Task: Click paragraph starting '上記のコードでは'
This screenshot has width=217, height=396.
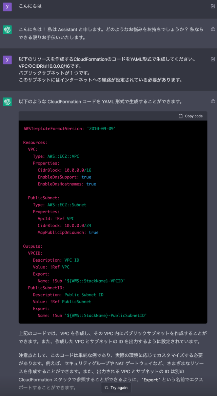Action: coord(113,337)
